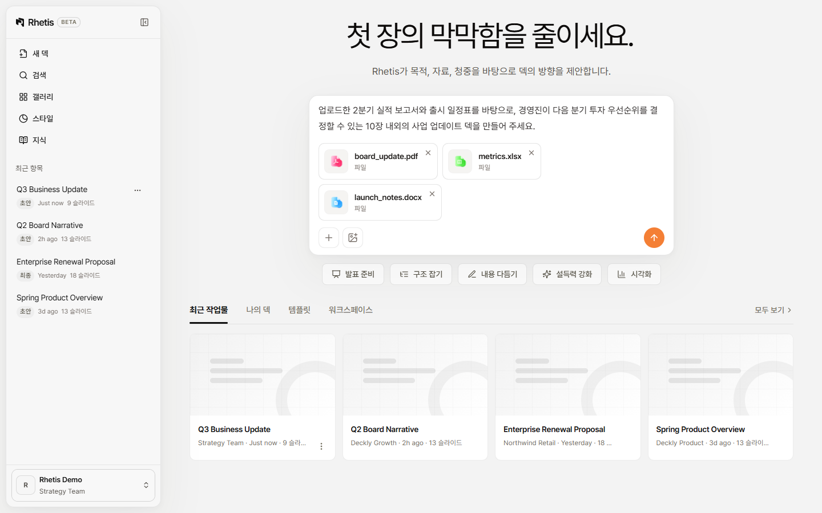822x513 pixels.
Task: Click the launch_notes.docx document icon
Action: click(336, 202)
